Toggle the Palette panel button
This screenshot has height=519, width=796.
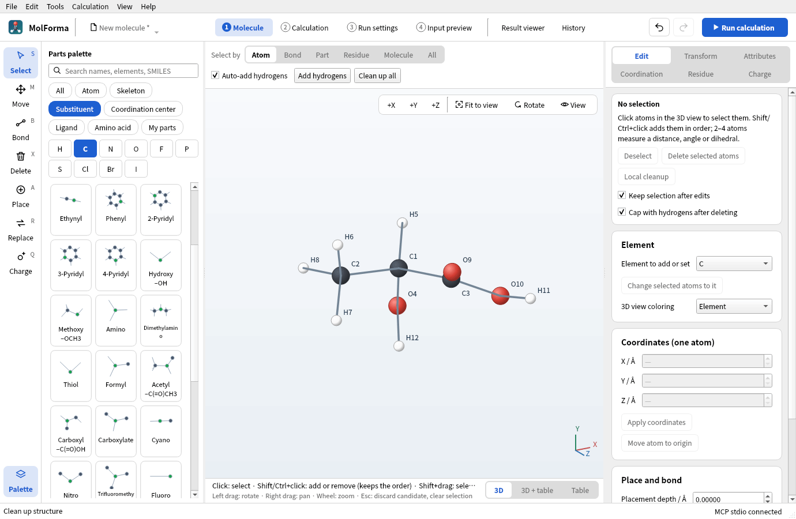point(21,481)
